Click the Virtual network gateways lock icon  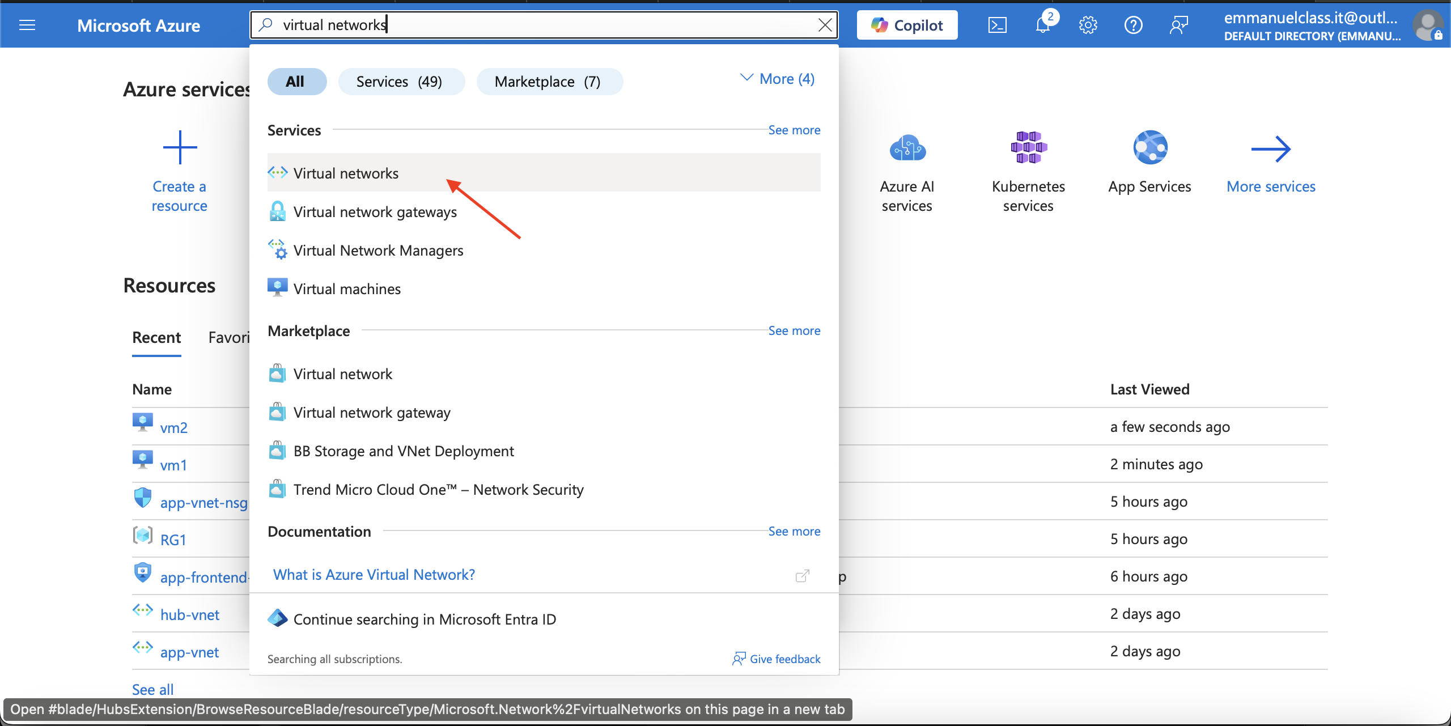pyautogui.click(x=277, y=211)
